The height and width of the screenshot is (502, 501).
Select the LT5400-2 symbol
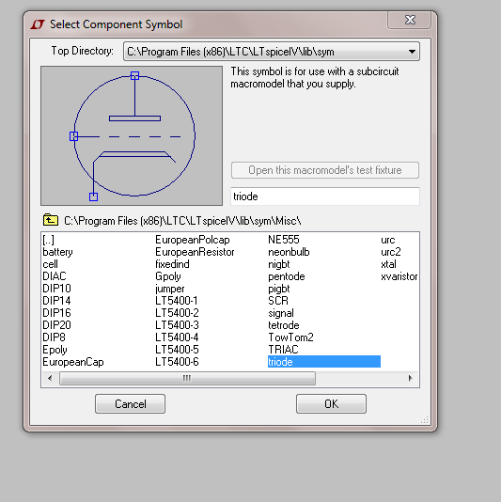point(177,313)
